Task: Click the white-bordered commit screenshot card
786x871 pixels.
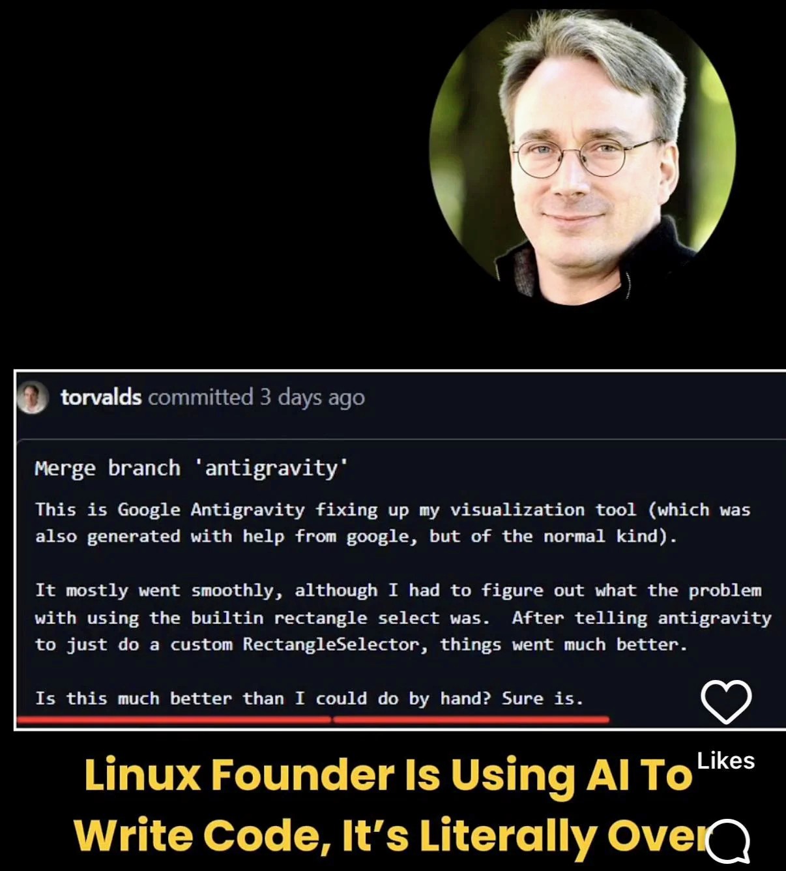Action: [400, 550]
